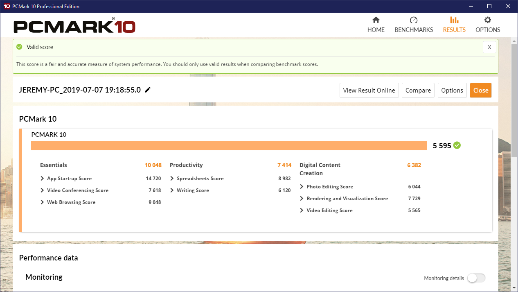Click the result name JEREMY-PC_2019-07-07 19:18:55.0
The width and height of the screenshot is (518, 292).
click(x=80, y=90)
